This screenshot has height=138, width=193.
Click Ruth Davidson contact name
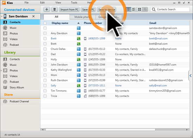[x=59, y=80]
